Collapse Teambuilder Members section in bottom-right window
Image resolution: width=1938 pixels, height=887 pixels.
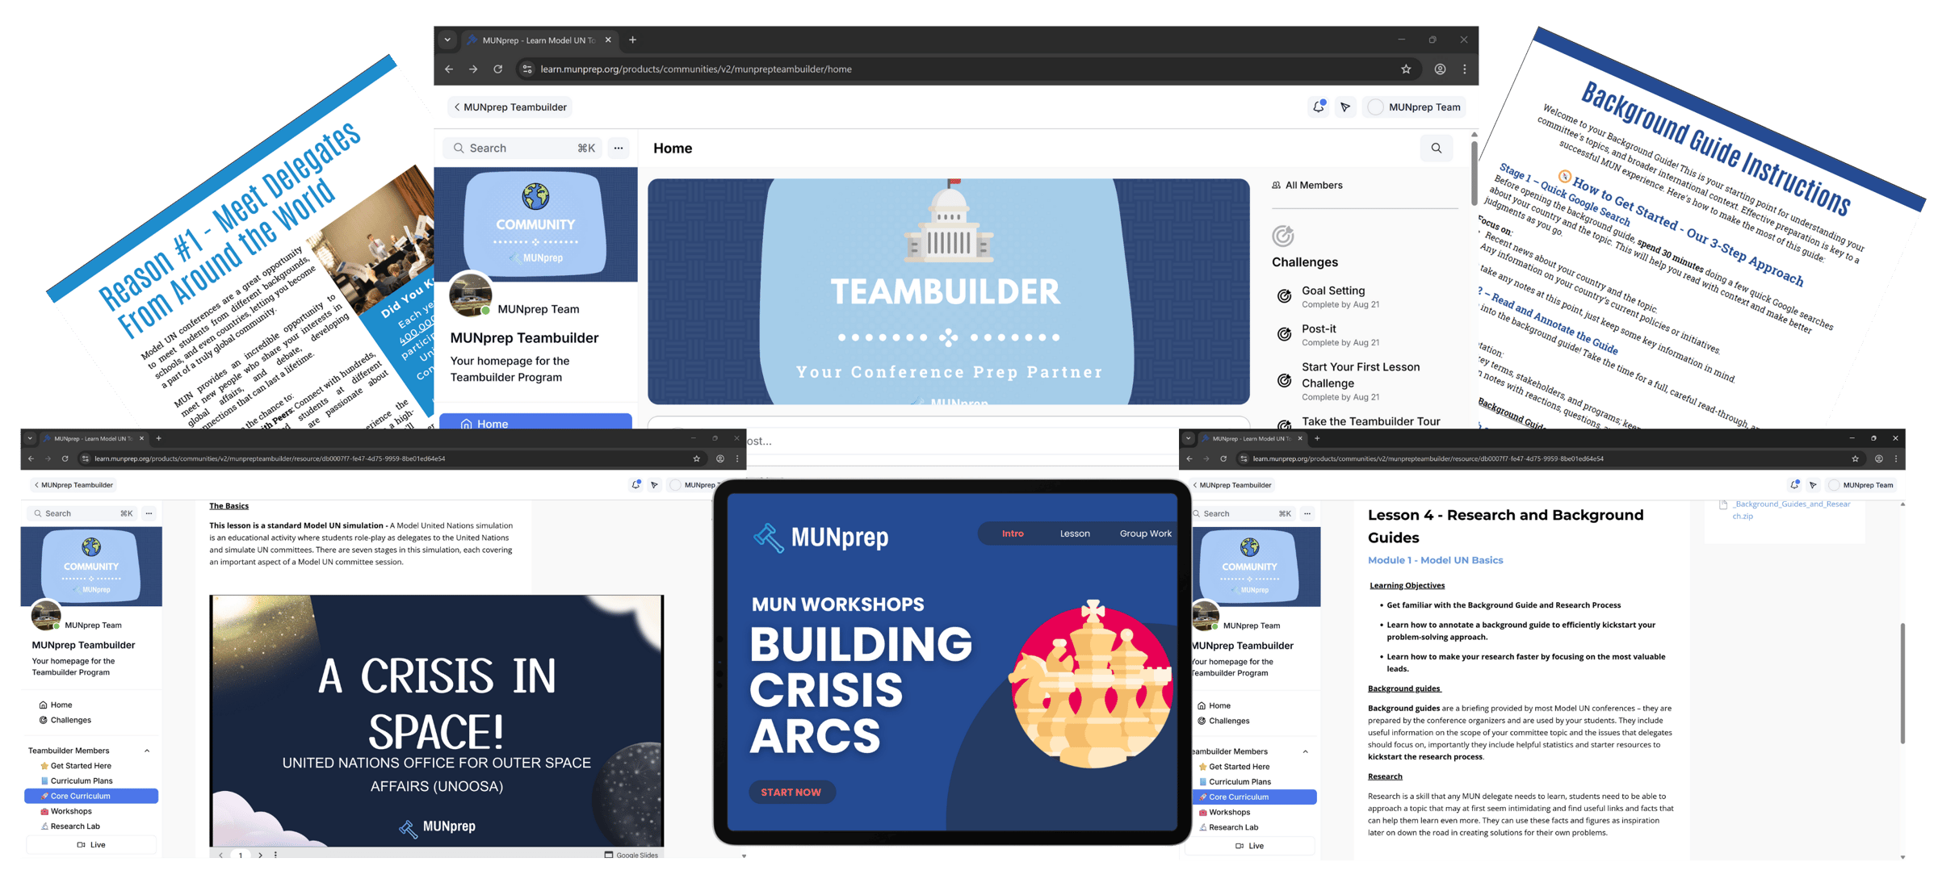point(1306,751)
